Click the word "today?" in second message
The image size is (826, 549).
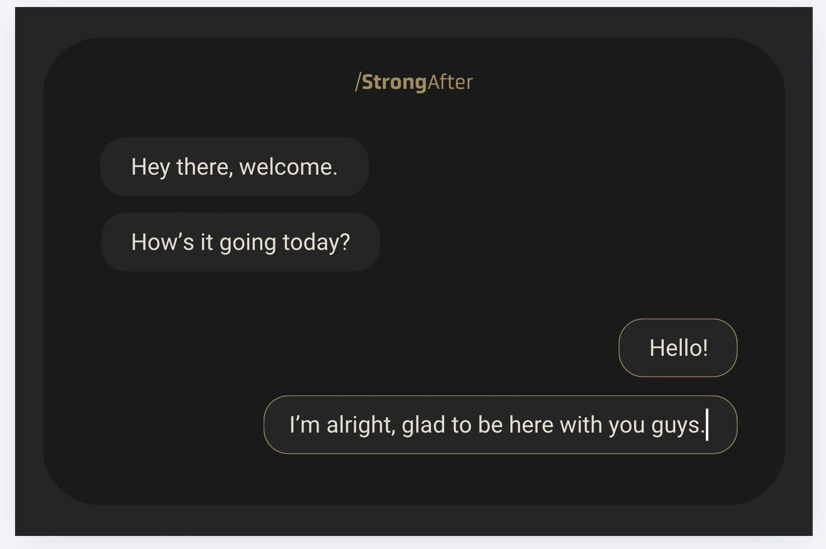pos(316,243)
